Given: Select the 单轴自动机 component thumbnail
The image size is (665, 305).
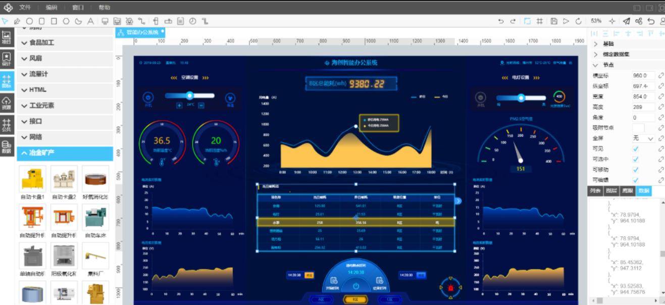Looking at the screenshot, I should [33, 256].
